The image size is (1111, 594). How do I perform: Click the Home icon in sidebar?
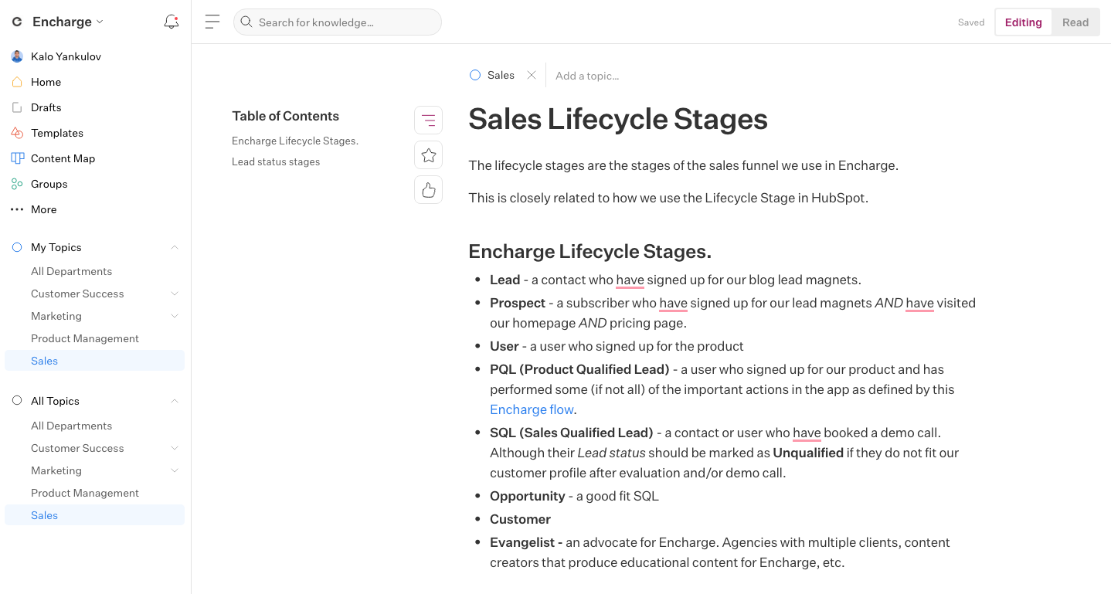[17, 82]
